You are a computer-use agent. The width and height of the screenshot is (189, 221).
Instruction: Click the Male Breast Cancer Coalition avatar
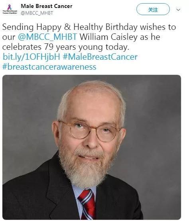pos(10,9)
